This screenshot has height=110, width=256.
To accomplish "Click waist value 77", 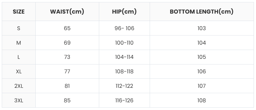I will 67,72.
